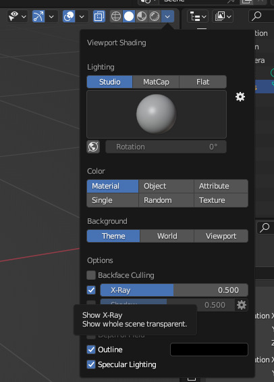The height and width of the screenshot is (382, 274).
Task: Toggle the Show Overlays icon
Action: [69, 17]
